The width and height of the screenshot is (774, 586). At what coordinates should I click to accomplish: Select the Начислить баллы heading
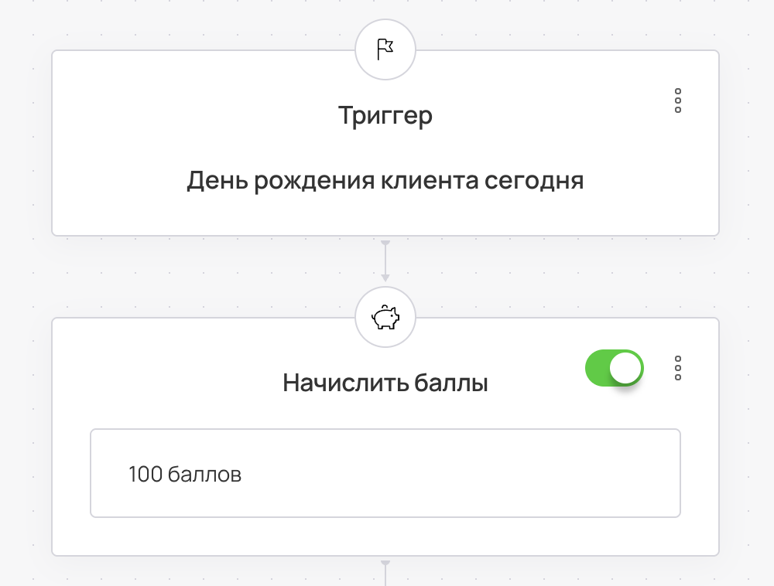coord(385,383)
